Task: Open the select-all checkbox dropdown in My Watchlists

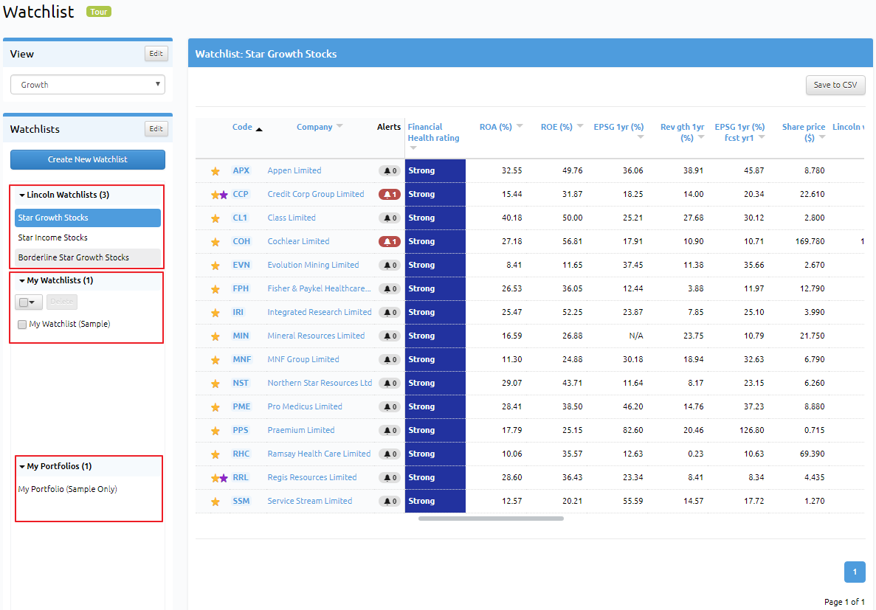Action: coord(29,302)
